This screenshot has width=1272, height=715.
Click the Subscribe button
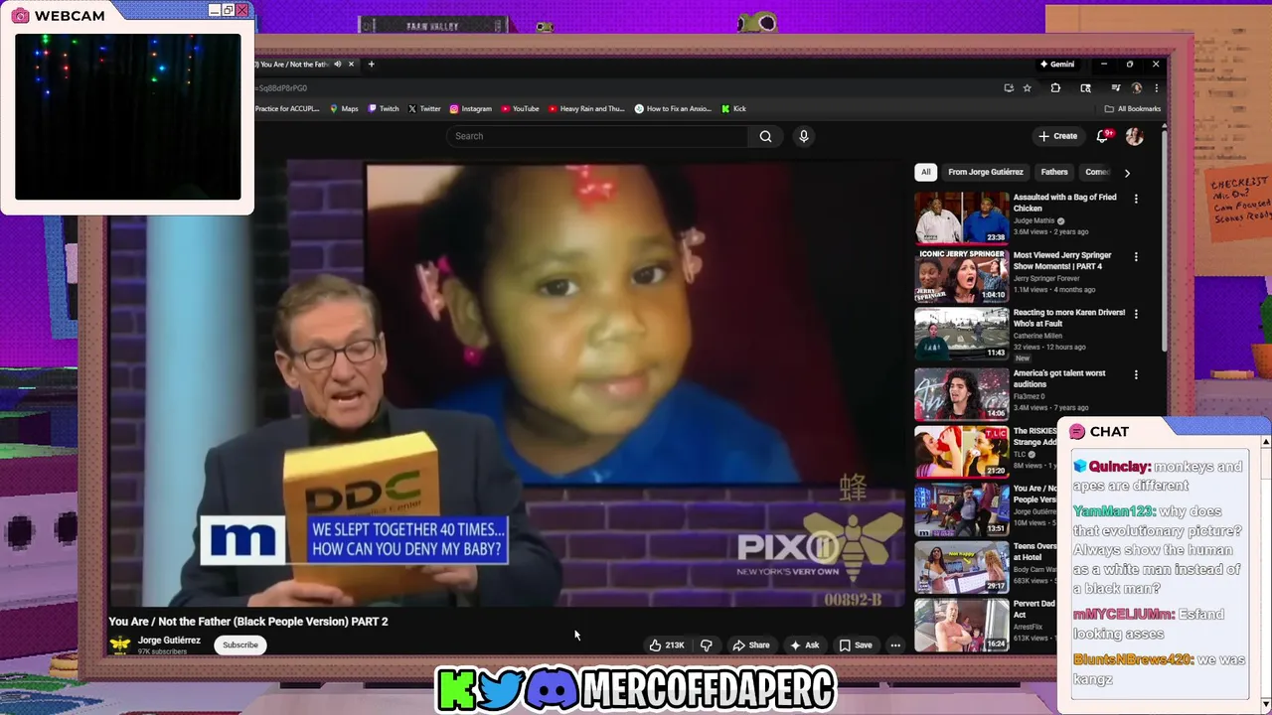point(240,645)
